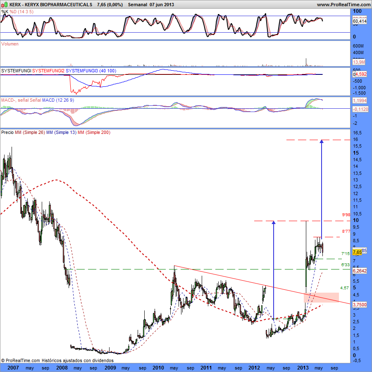Click the red SYSTEMFUNGI2 label
The width and height of the screenshot is (372, 372).
[48, 71]
